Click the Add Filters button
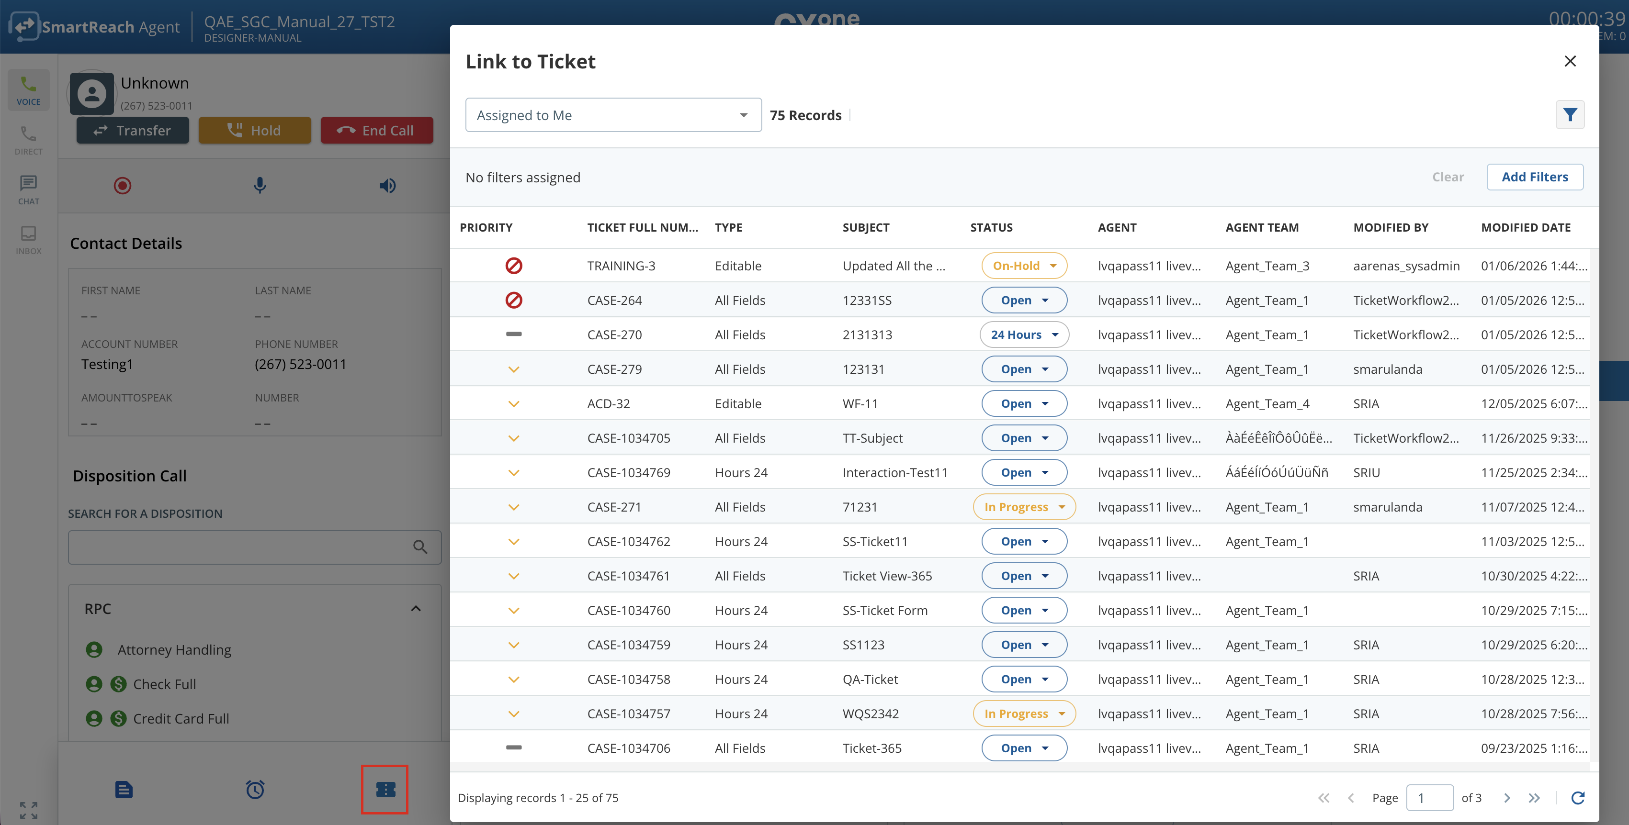The width and height of the screenshot is (1629, 825). (x=1534, y=177)
